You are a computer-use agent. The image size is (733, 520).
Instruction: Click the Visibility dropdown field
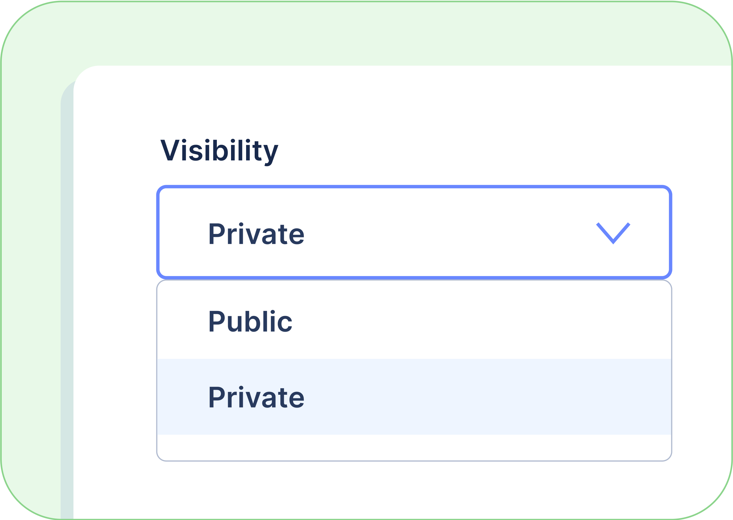(414, 232)
